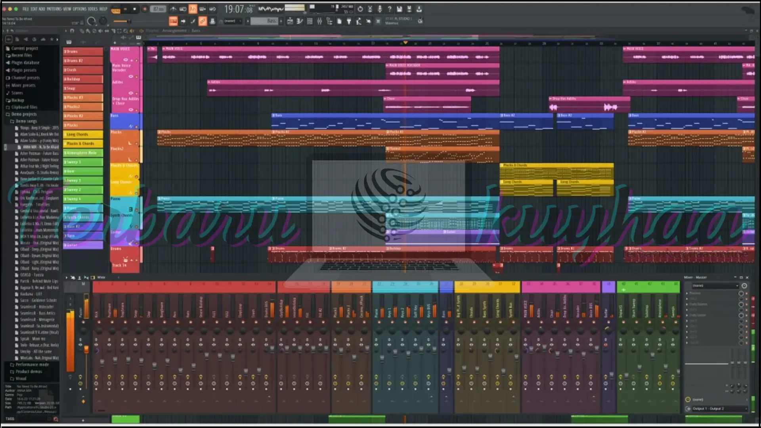The width and height of the screenshot is (761, 428).
Task: Mute the Plucks2 playlist track
Action: [x=136, y=160]
